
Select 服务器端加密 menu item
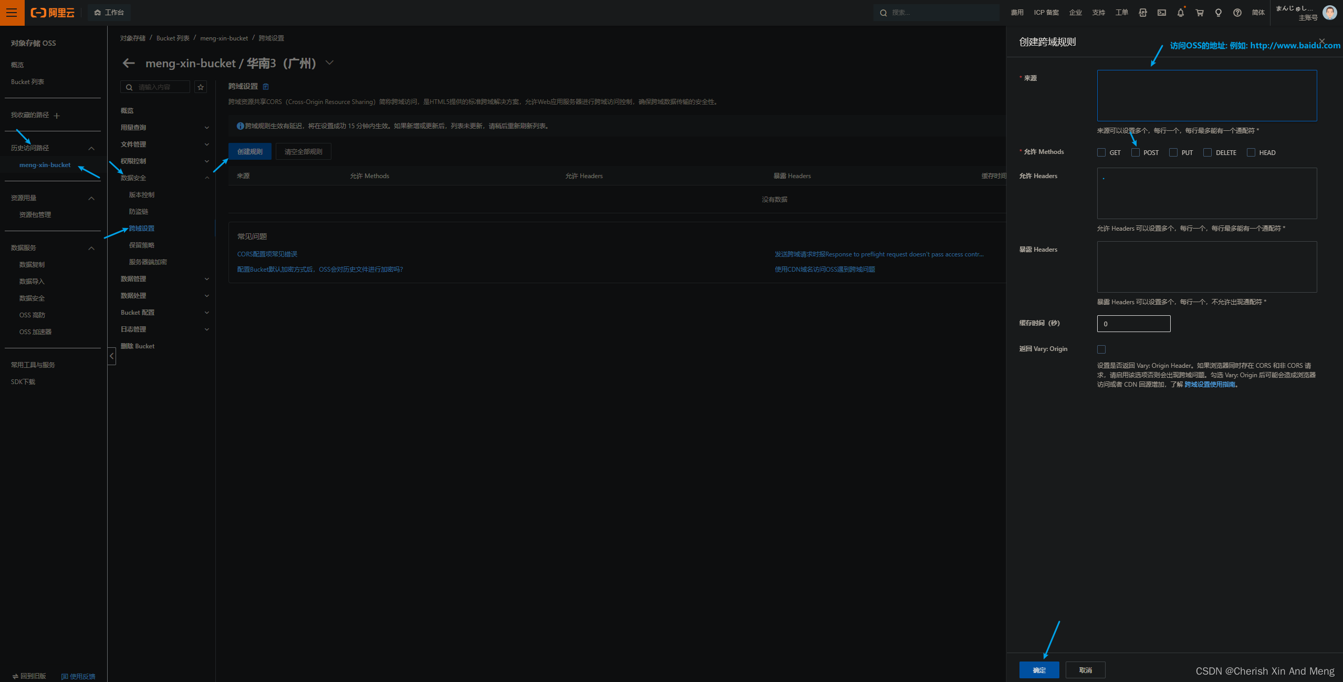coord(148,262)
